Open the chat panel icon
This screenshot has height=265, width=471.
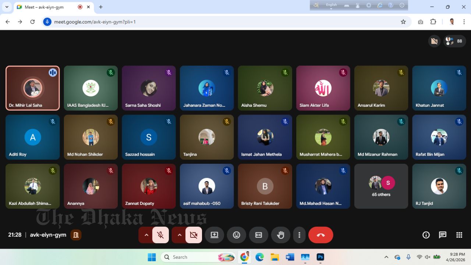(x=443, y=235)
